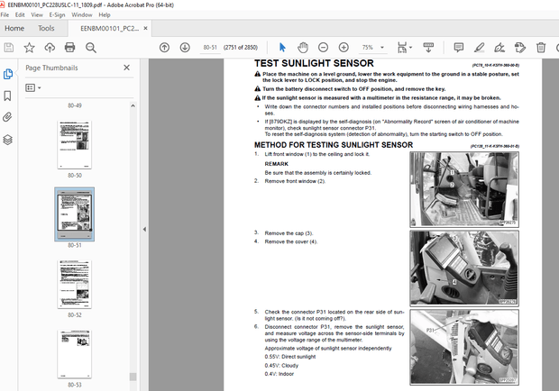Collapse the navigation pane with the arrow
This screenshot has height=391, width=559.
144,230
